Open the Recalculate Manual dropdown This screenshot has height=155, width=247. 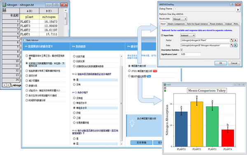click(180, 19)
